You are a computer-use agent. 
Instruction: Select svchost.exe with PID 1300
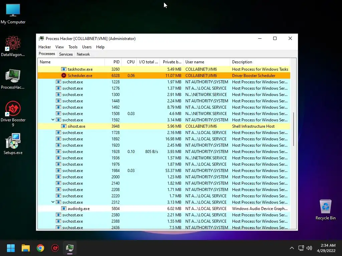pyautogui.click(x=164, y=94)
